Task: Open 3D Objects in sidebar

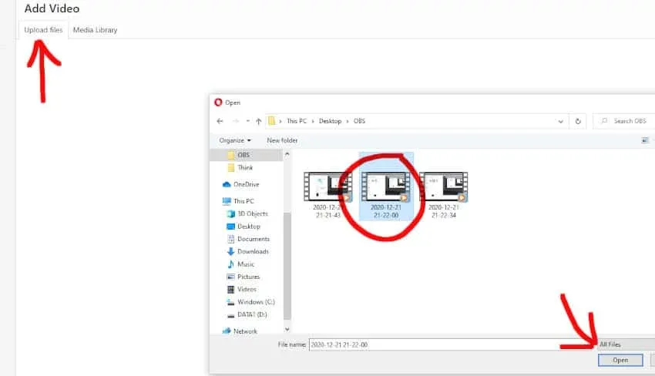Action: (252, 213)
